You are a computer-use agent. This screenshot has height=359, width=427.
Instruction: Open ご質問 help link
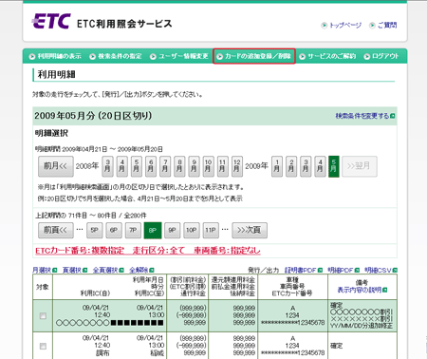(x=383, y=25)
